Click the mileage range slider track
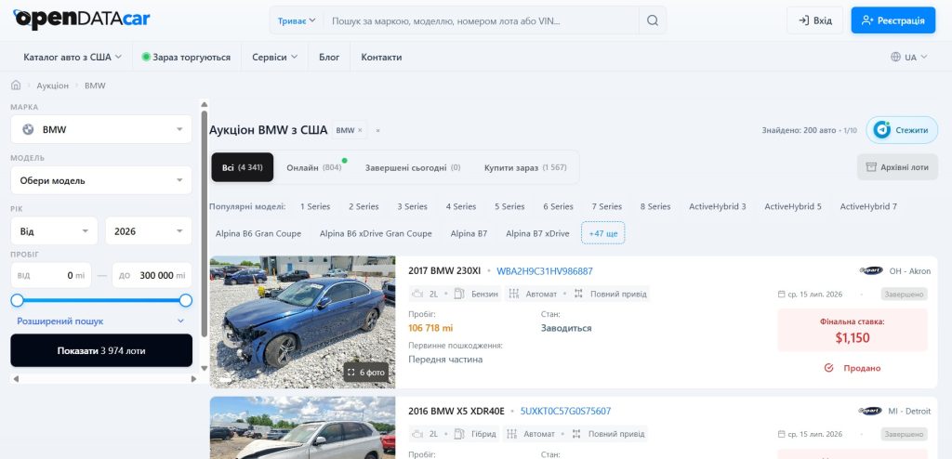Image resolution: width=952 pixels, height=459 pixels. pyautogui.click(x=101, y=300)
